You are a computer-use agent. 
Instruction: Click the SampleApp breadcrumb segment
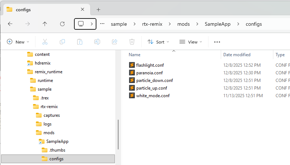217,24
